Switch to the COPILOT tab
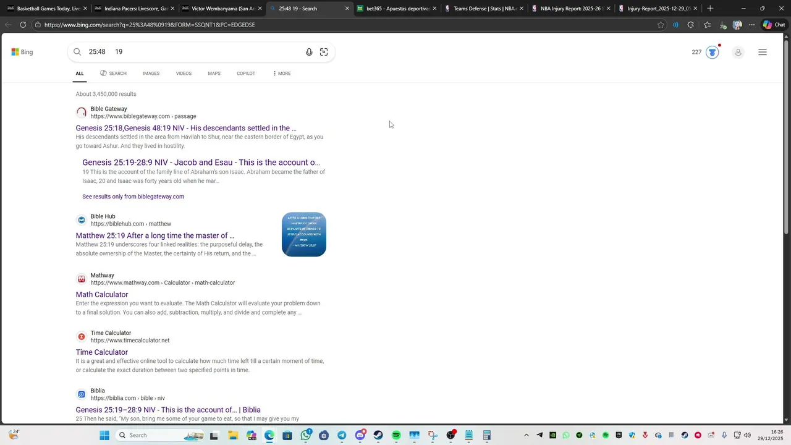The image size is (791, 445). pyautogui.click(x=246, y=74)
